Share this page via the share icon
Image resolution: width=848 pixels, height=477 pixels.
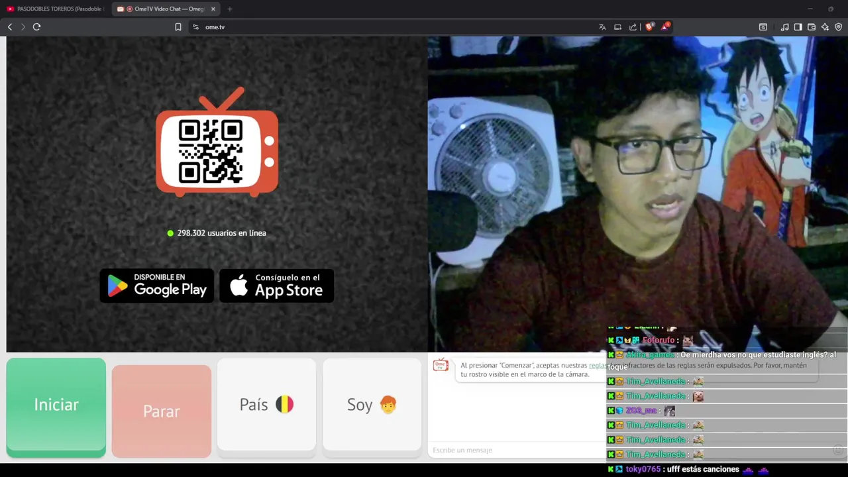pyautogui.click(x=633, y=27)
